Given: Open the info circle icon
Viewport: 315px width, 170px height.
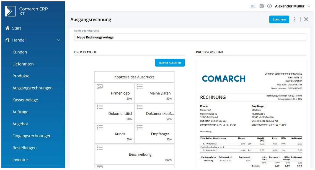Looking at the screenshot, I should click(269, 6).
